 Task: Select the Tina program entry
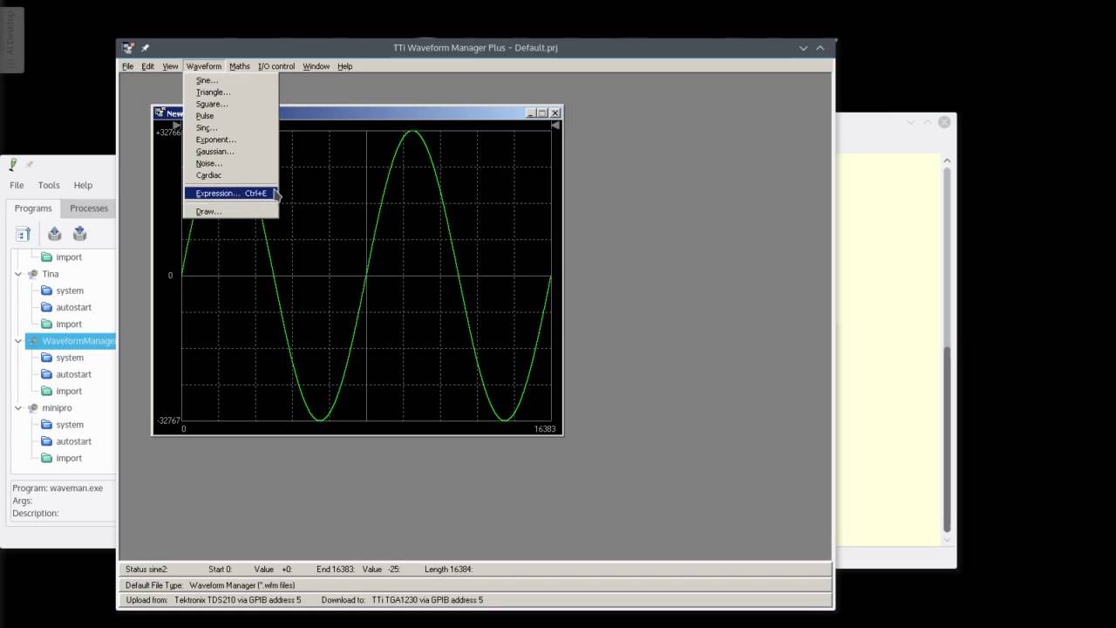(x=51, y=274)
